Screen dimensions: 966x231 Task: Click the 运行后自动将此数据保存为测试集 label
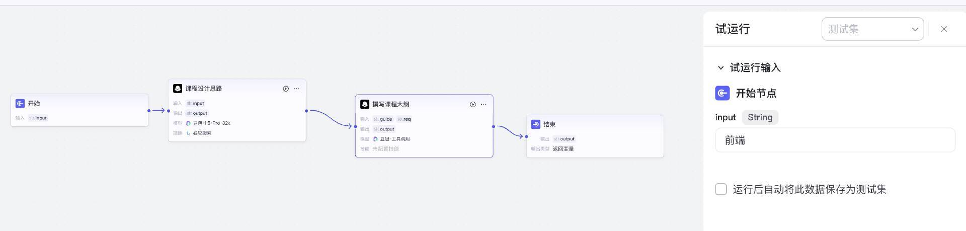point(810,189)
